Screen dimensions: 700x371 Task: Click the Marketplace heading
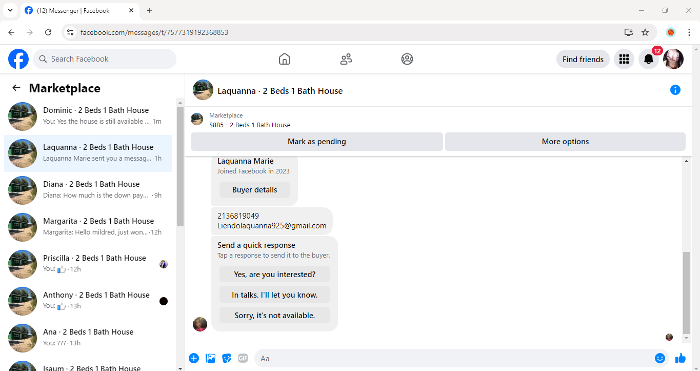(65, 88)
